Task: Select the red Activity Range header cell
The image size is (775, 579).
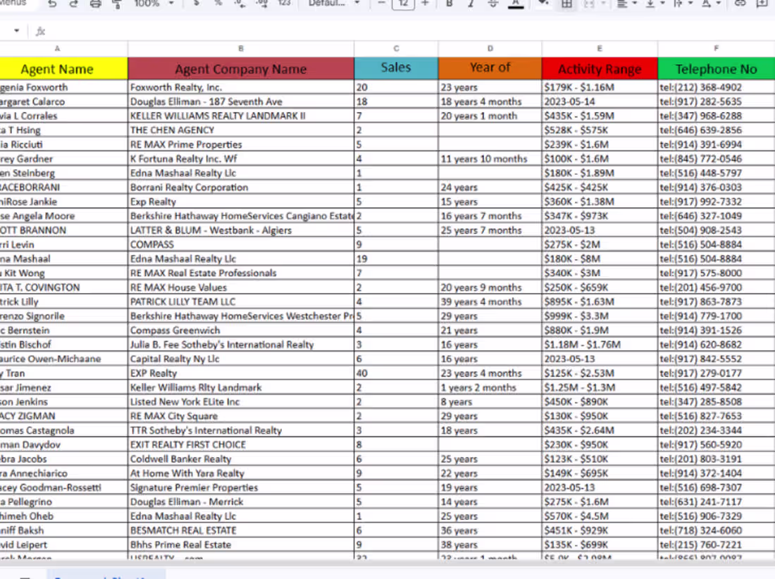Action: point(600,68)
